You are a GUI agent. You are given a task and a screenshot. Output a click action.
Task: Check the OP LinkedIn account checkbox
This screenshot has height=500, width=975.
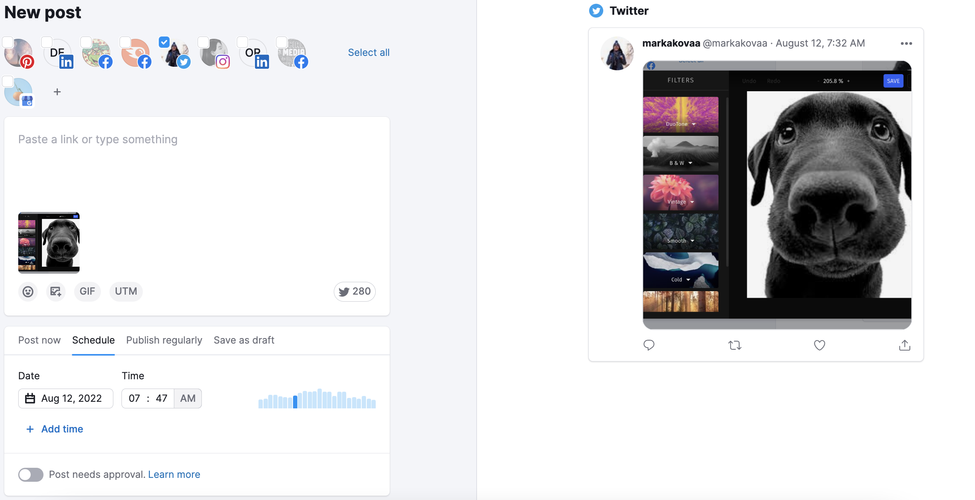pos(243,42)
